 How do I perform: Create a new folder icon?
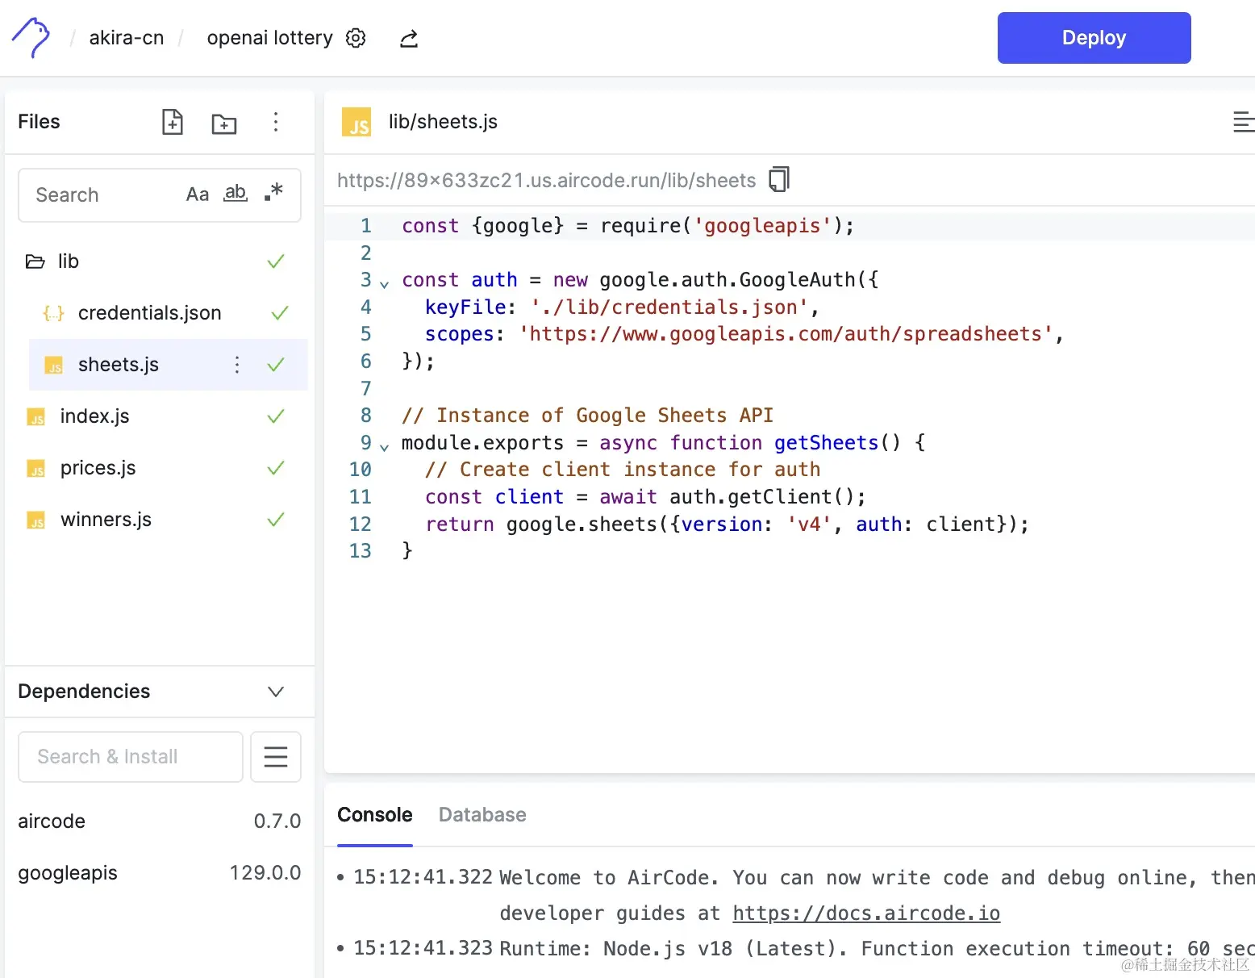(223, 123)
